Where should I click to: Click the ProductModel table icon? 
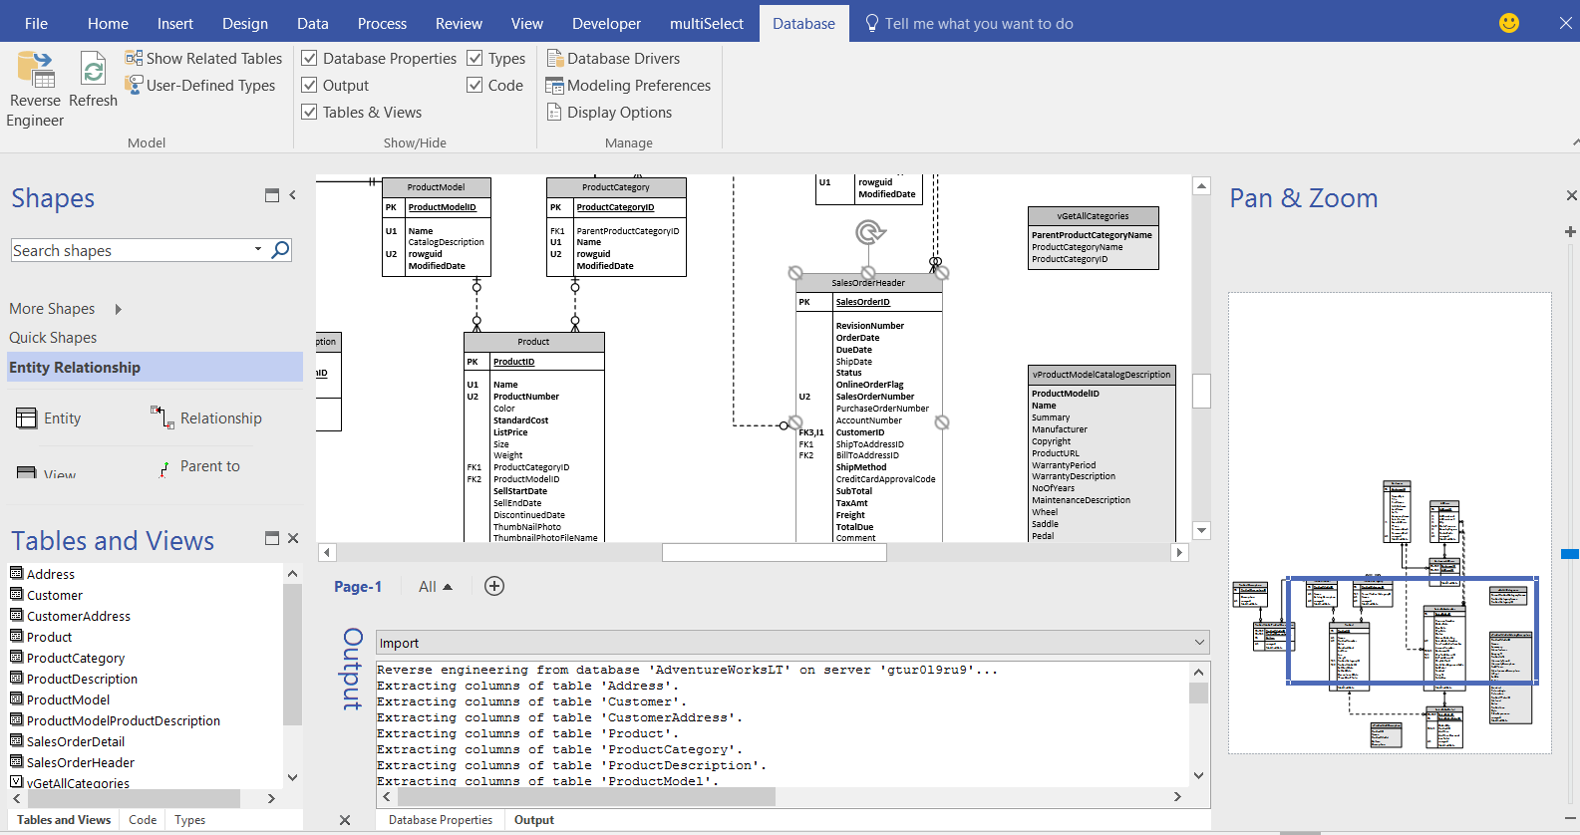coord(16,698)
